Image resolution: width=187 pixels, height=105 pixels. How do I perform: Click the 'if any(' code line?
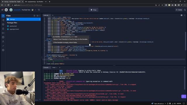[x=50, y=60]
